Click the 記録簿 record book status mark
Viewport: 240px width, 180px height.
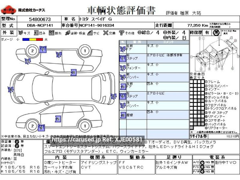16,146
